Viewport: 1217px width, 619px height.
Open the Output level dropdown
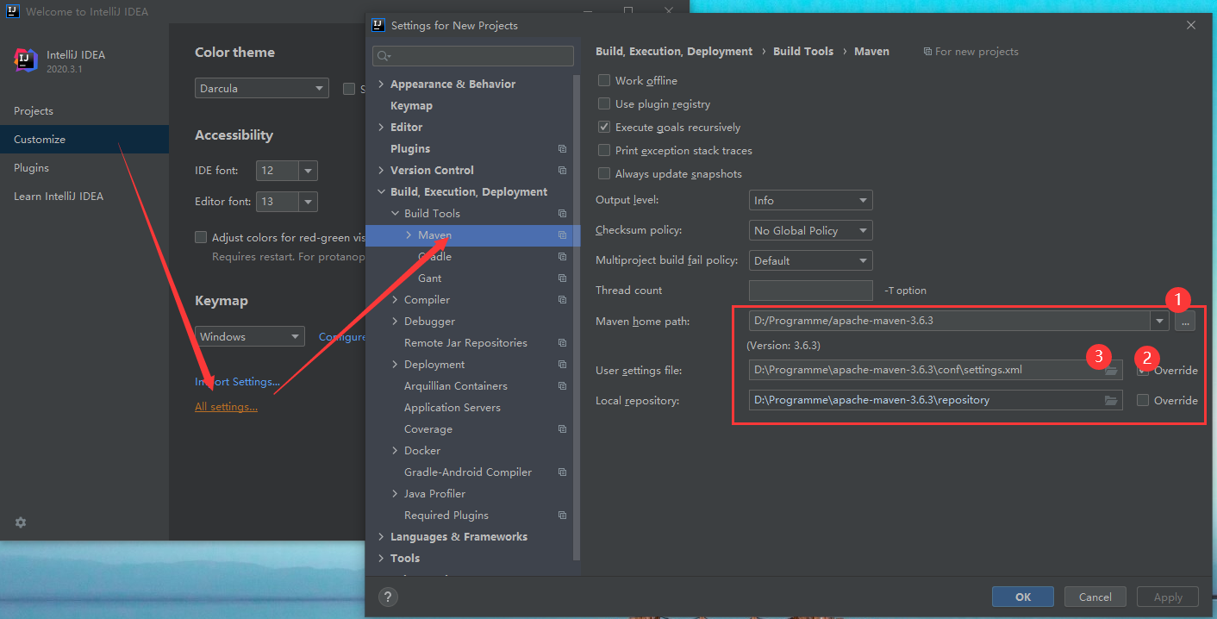click(810, 200)
